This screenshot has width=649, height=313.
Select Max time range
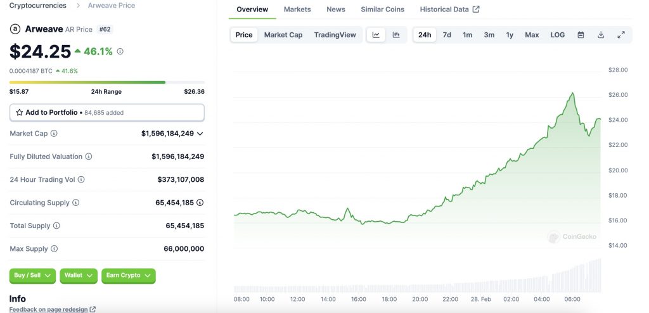pos(532,35)
